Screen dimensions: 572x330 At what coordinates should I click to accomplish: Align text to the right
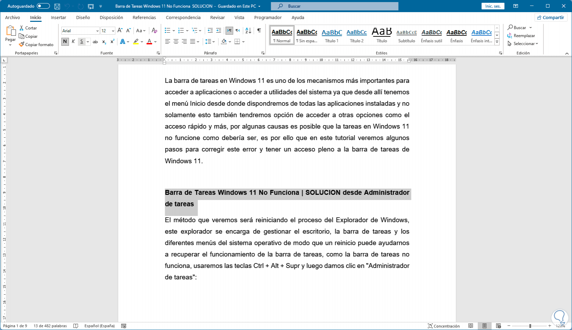point(184,42)
